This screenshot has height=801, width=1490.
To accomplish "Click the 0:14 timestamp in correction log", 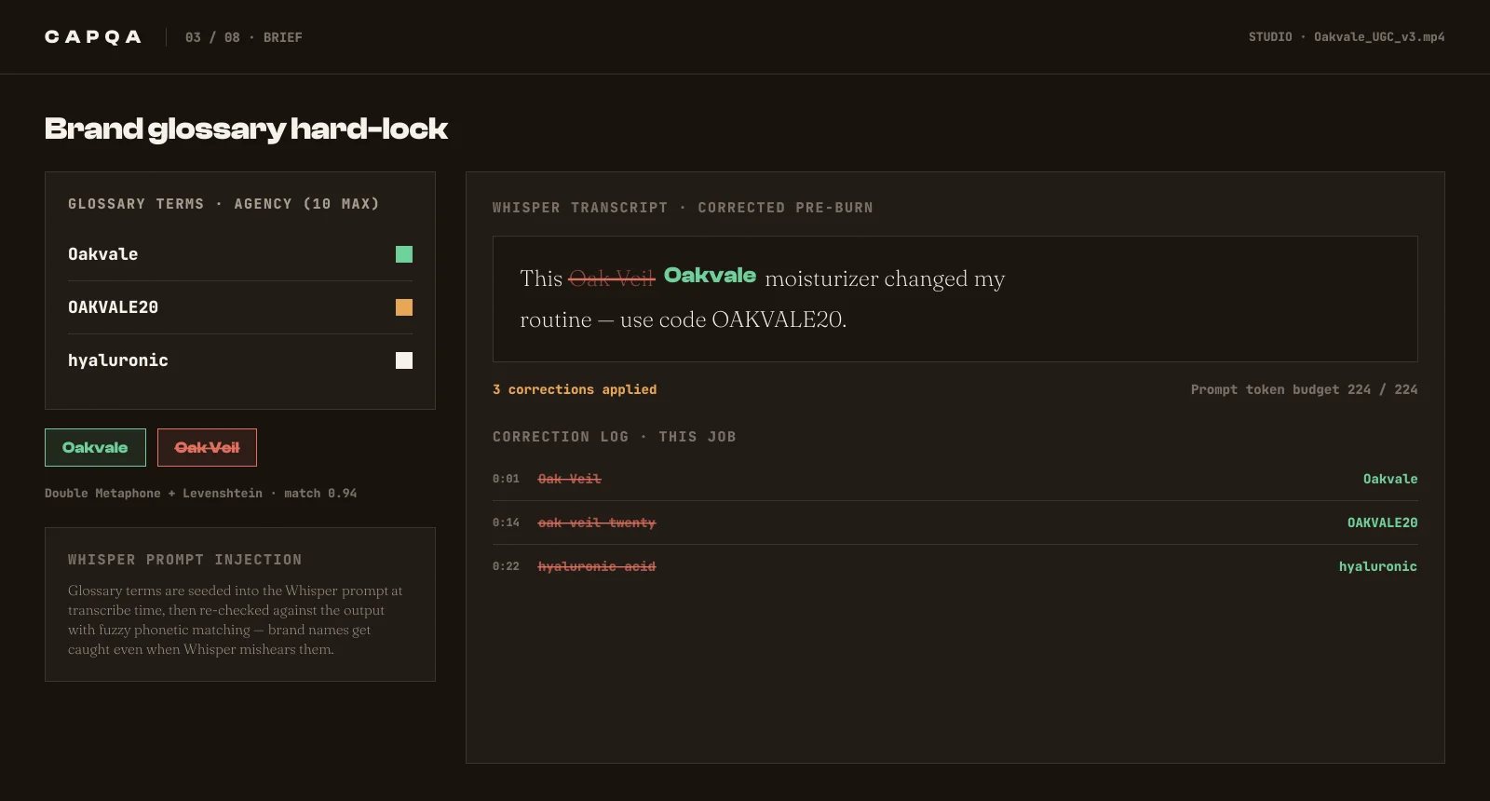I will (506, 523).
